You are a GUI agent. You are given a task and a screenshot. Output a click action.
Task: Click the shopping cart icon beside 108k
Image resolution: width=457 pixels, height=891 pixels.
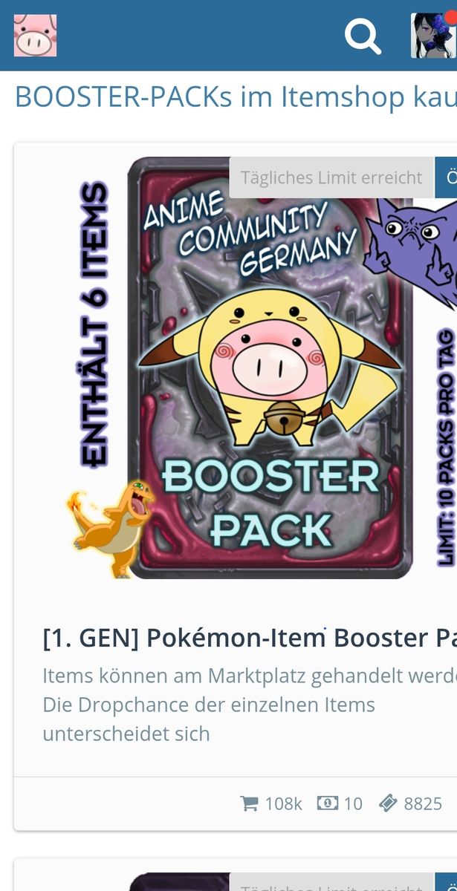pos(249,803)
